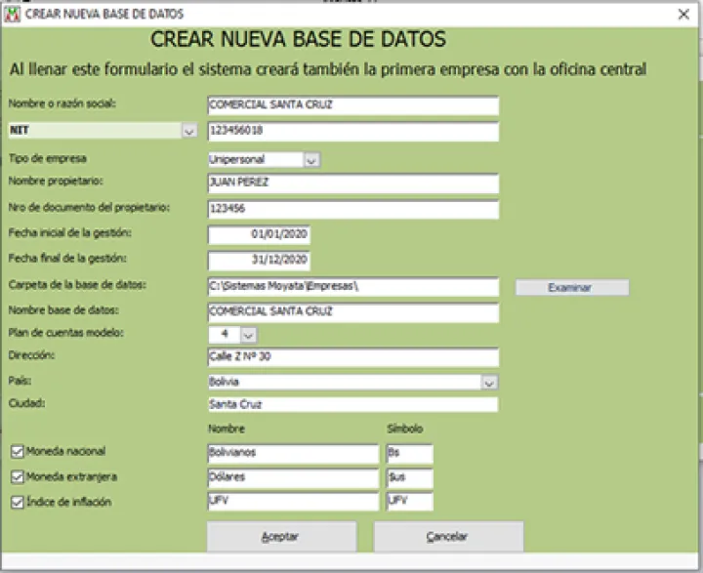
Task: Click the Fecha inicial de la gestión field
Action: tap(259, 234)
